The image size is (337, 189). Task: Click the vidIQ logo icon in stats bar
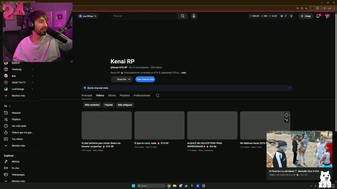tap(281, 16)
